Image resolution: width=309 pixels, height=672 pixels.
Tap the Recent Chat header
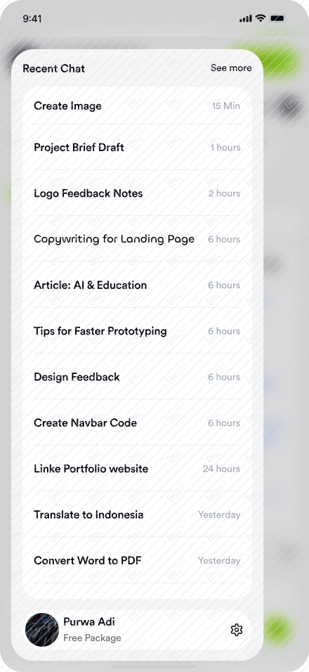pos(54,69)
